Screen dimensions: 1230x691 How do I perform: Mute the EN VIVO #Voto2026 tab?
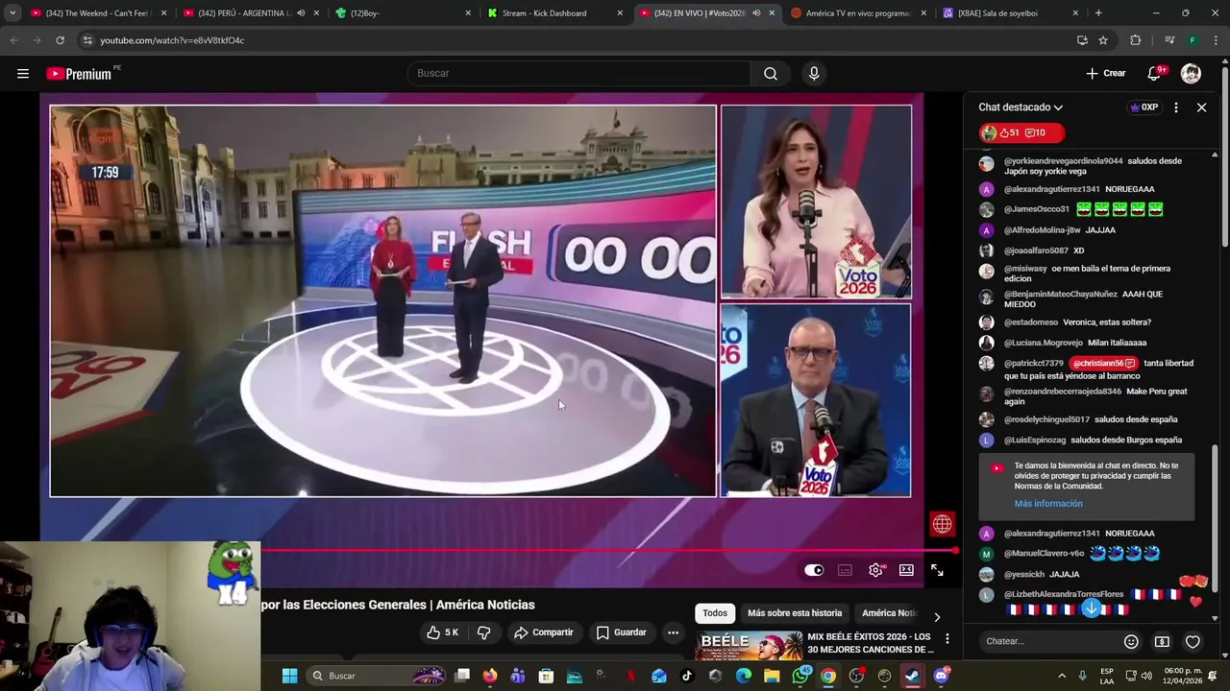pos(756,13)
